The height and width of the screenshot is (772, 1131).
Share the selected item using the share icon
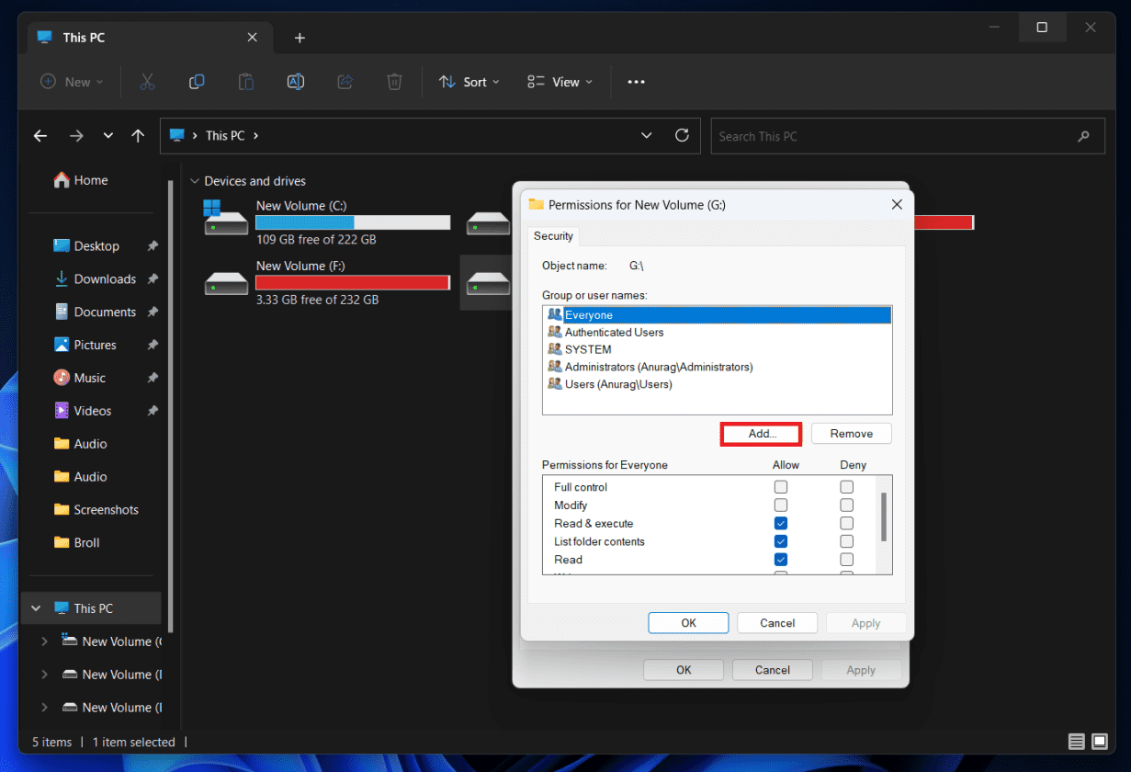tap(345, 81)
